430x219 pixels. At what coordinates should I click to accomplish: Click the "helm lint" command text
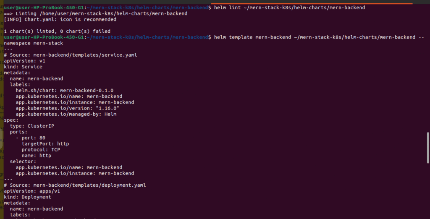coord(289,8)
